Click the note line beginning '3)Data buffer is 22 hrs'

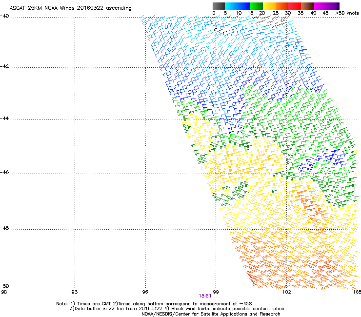[177, 309]
